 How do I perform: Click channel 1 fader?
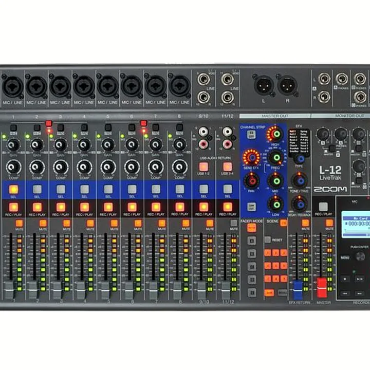tap(9, 289)
